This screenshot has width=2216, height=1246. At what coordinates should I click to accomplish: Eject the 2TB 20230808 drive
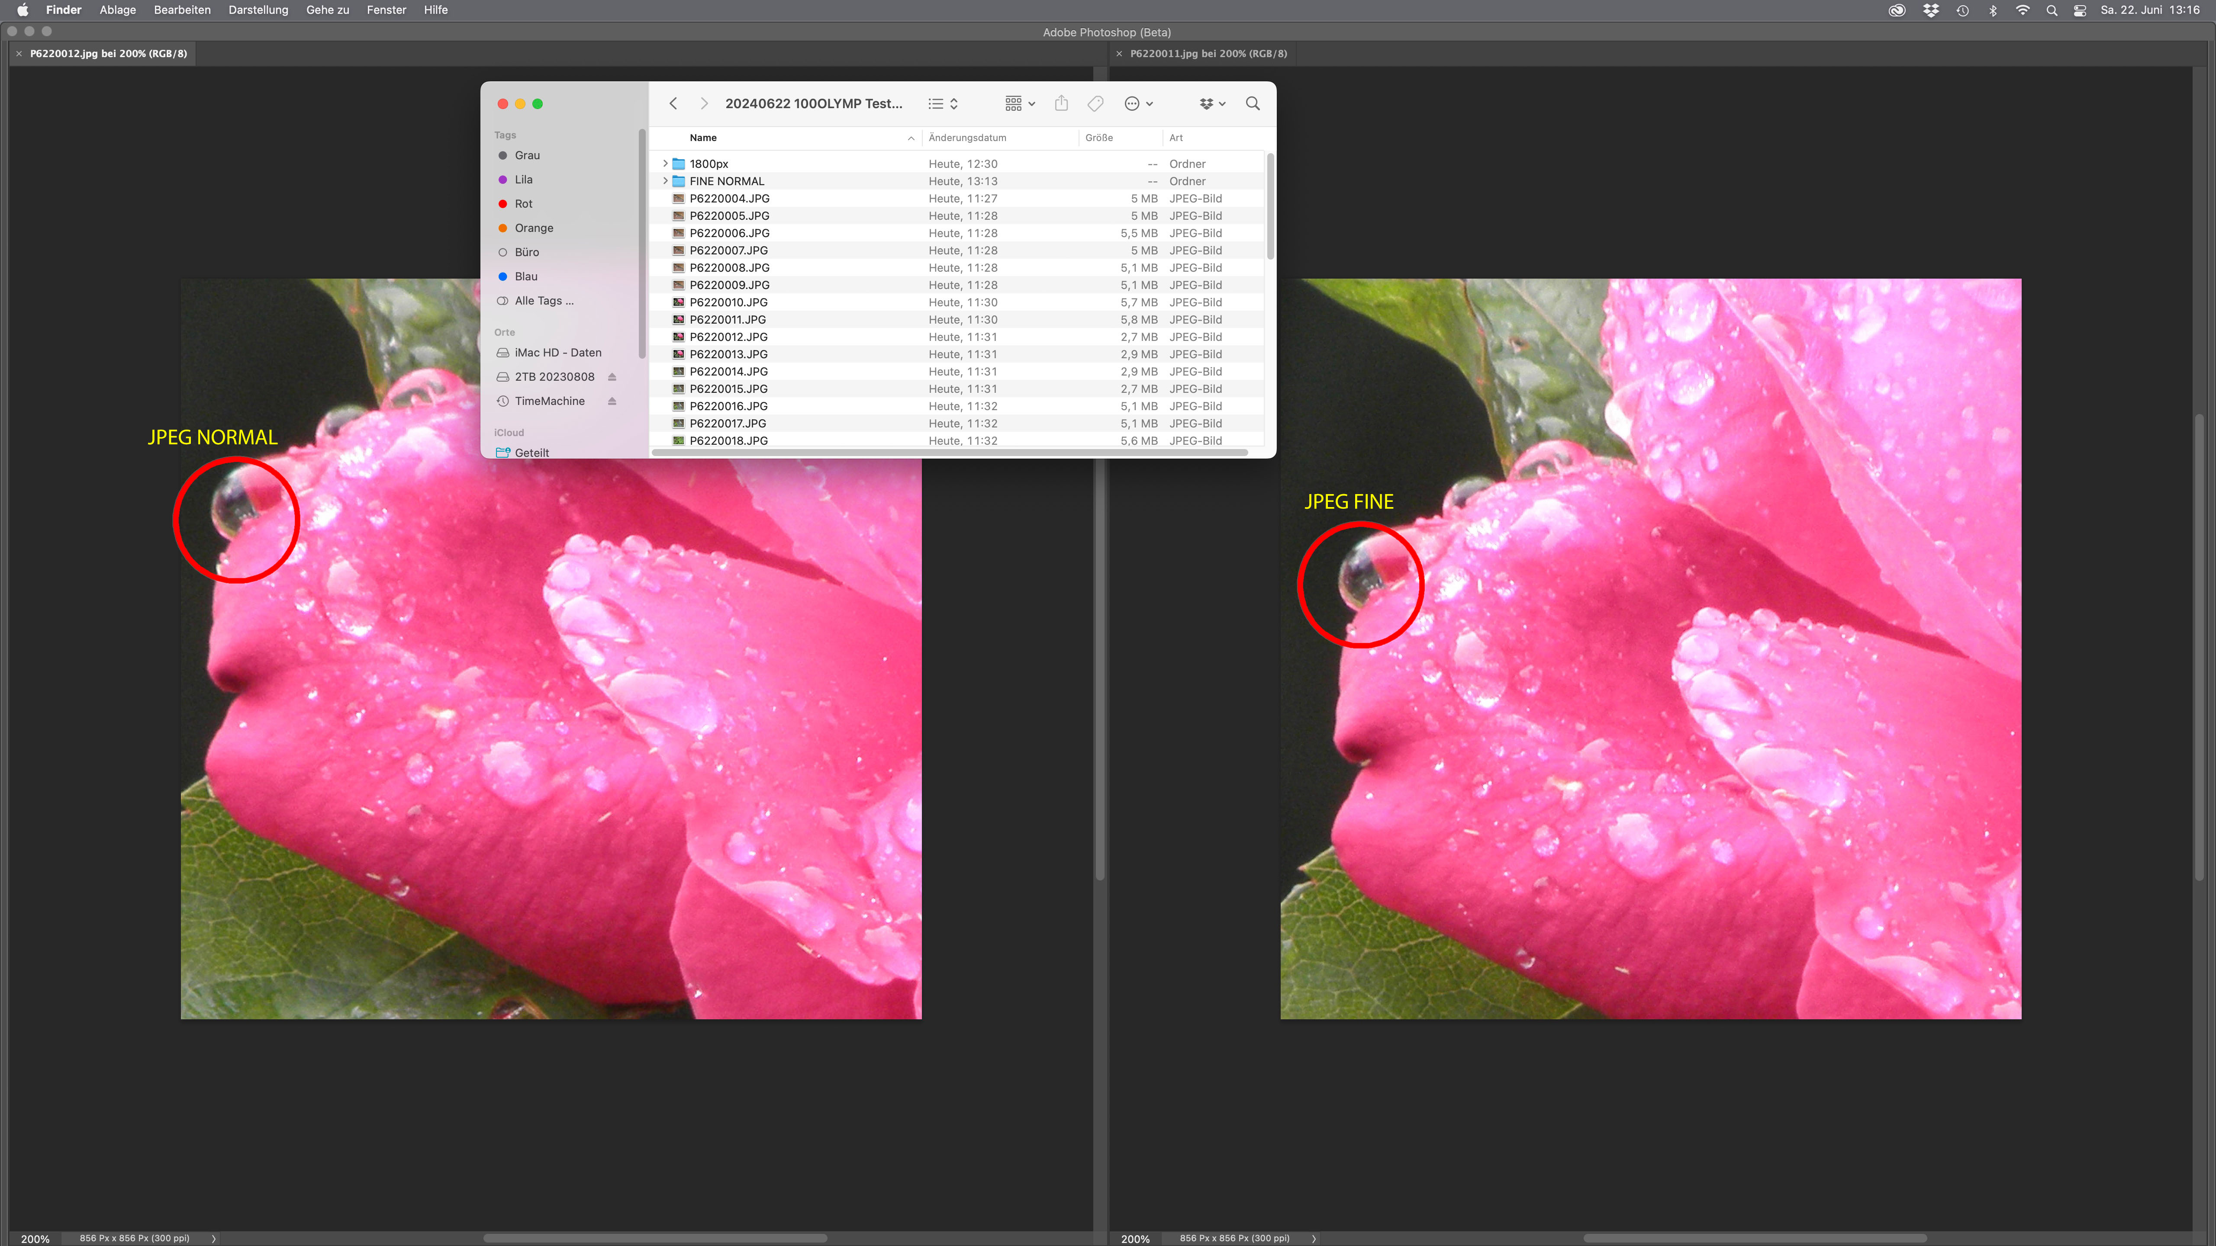[612, 377]
